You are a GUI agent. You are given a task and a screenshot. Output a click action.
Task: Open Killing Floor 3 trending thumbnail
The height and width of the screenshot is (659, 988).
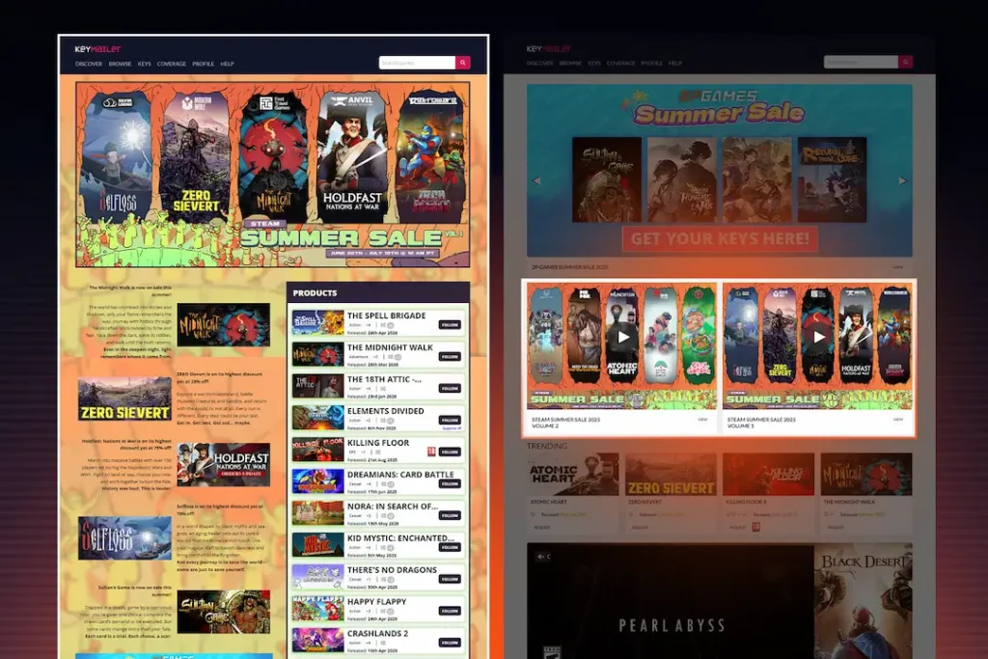[x=768, y=475]
